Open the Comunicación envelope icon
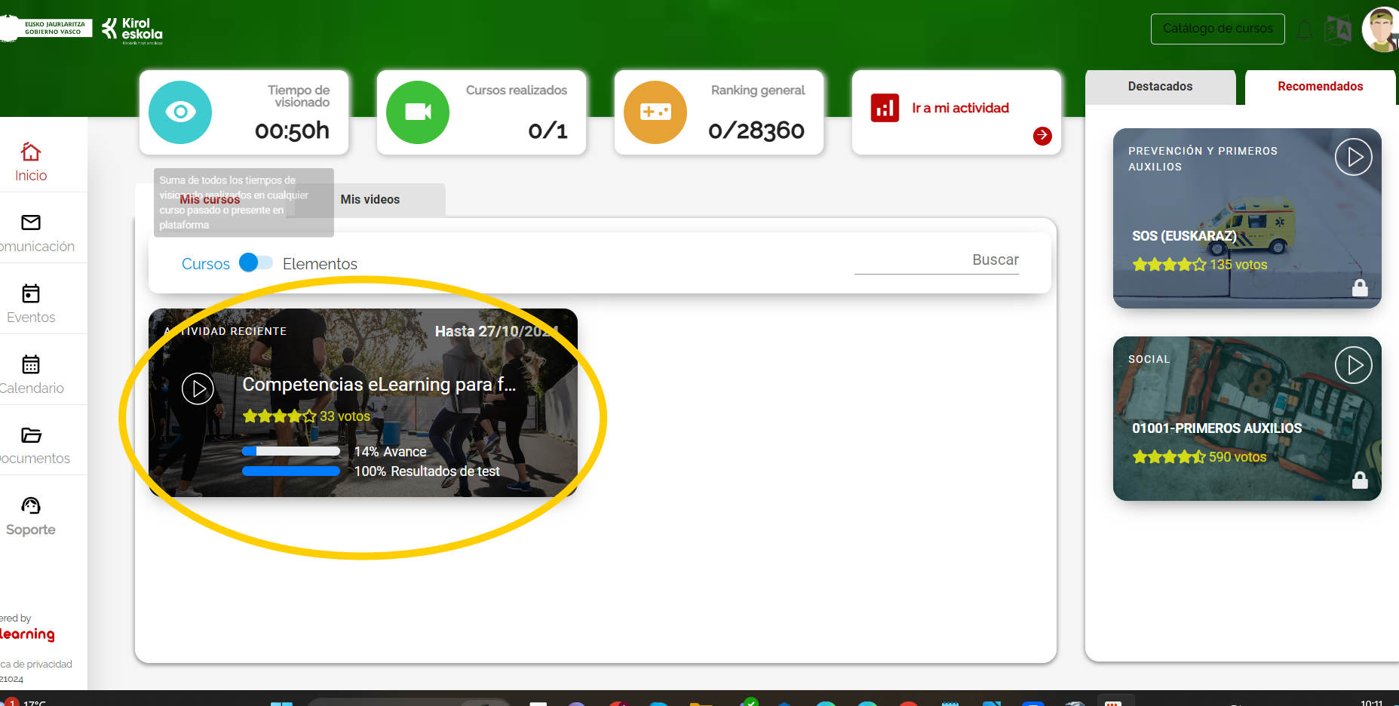Viewport: 1399px width, 706px height. click(31, 223)
